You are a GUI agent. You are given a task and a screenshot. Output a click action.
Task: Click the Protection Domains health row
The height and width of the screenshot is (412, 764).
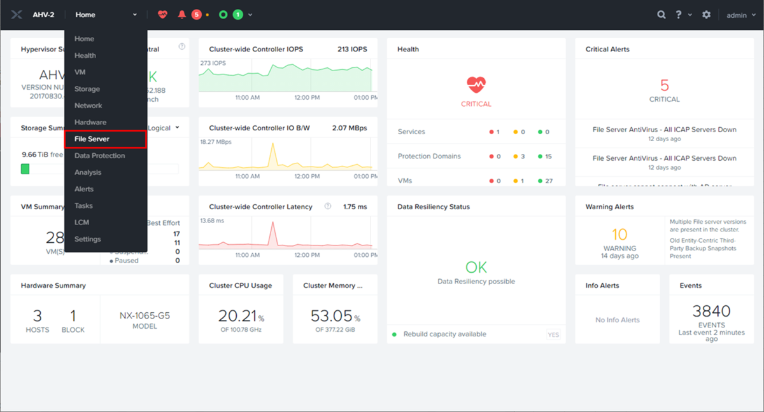click(476, 156)
